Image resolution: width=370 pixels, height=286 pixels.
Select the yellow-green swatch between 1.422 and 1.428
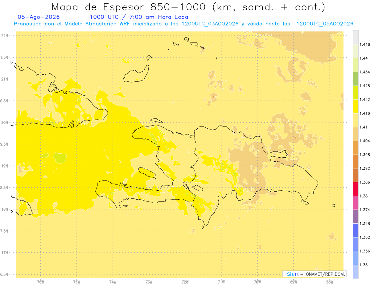[356, 93]
